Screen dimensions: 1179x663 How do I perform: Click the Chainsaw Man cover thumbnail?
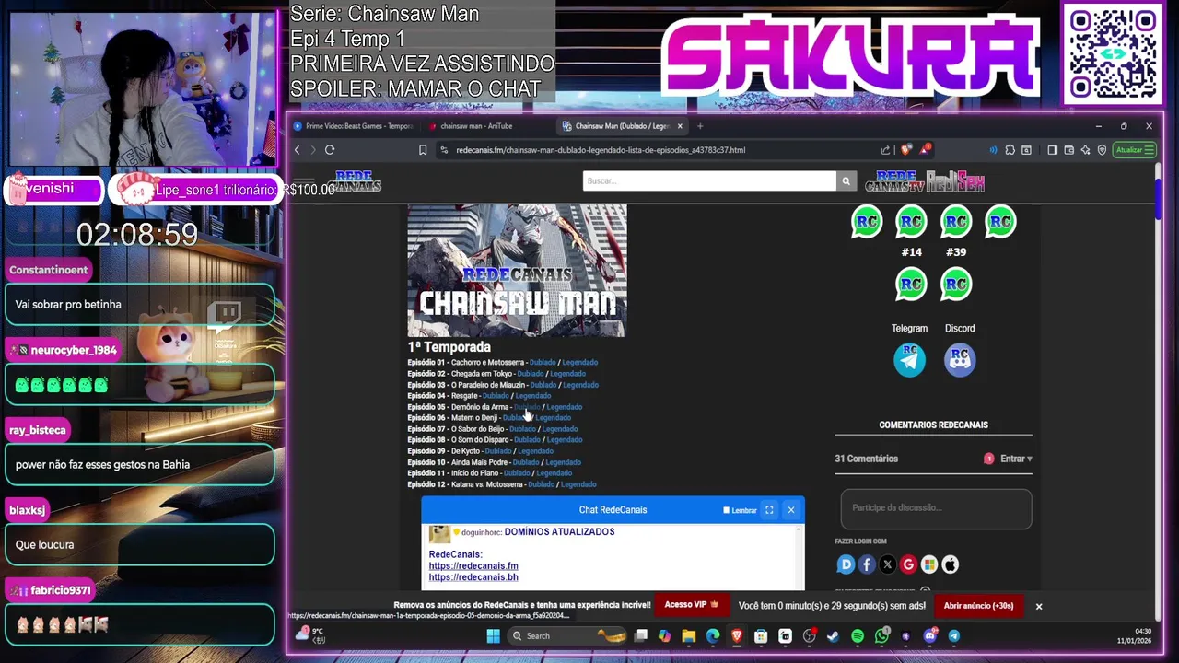point(517,271)
